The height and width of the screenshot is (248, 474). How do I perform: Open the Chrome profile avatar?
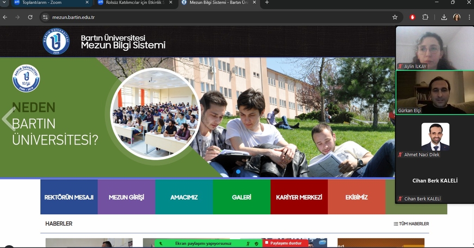(x=456, y=17)
